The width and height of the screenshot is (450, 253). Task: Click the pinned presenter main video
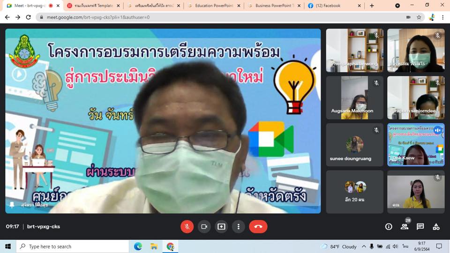(x=163, y=121)
